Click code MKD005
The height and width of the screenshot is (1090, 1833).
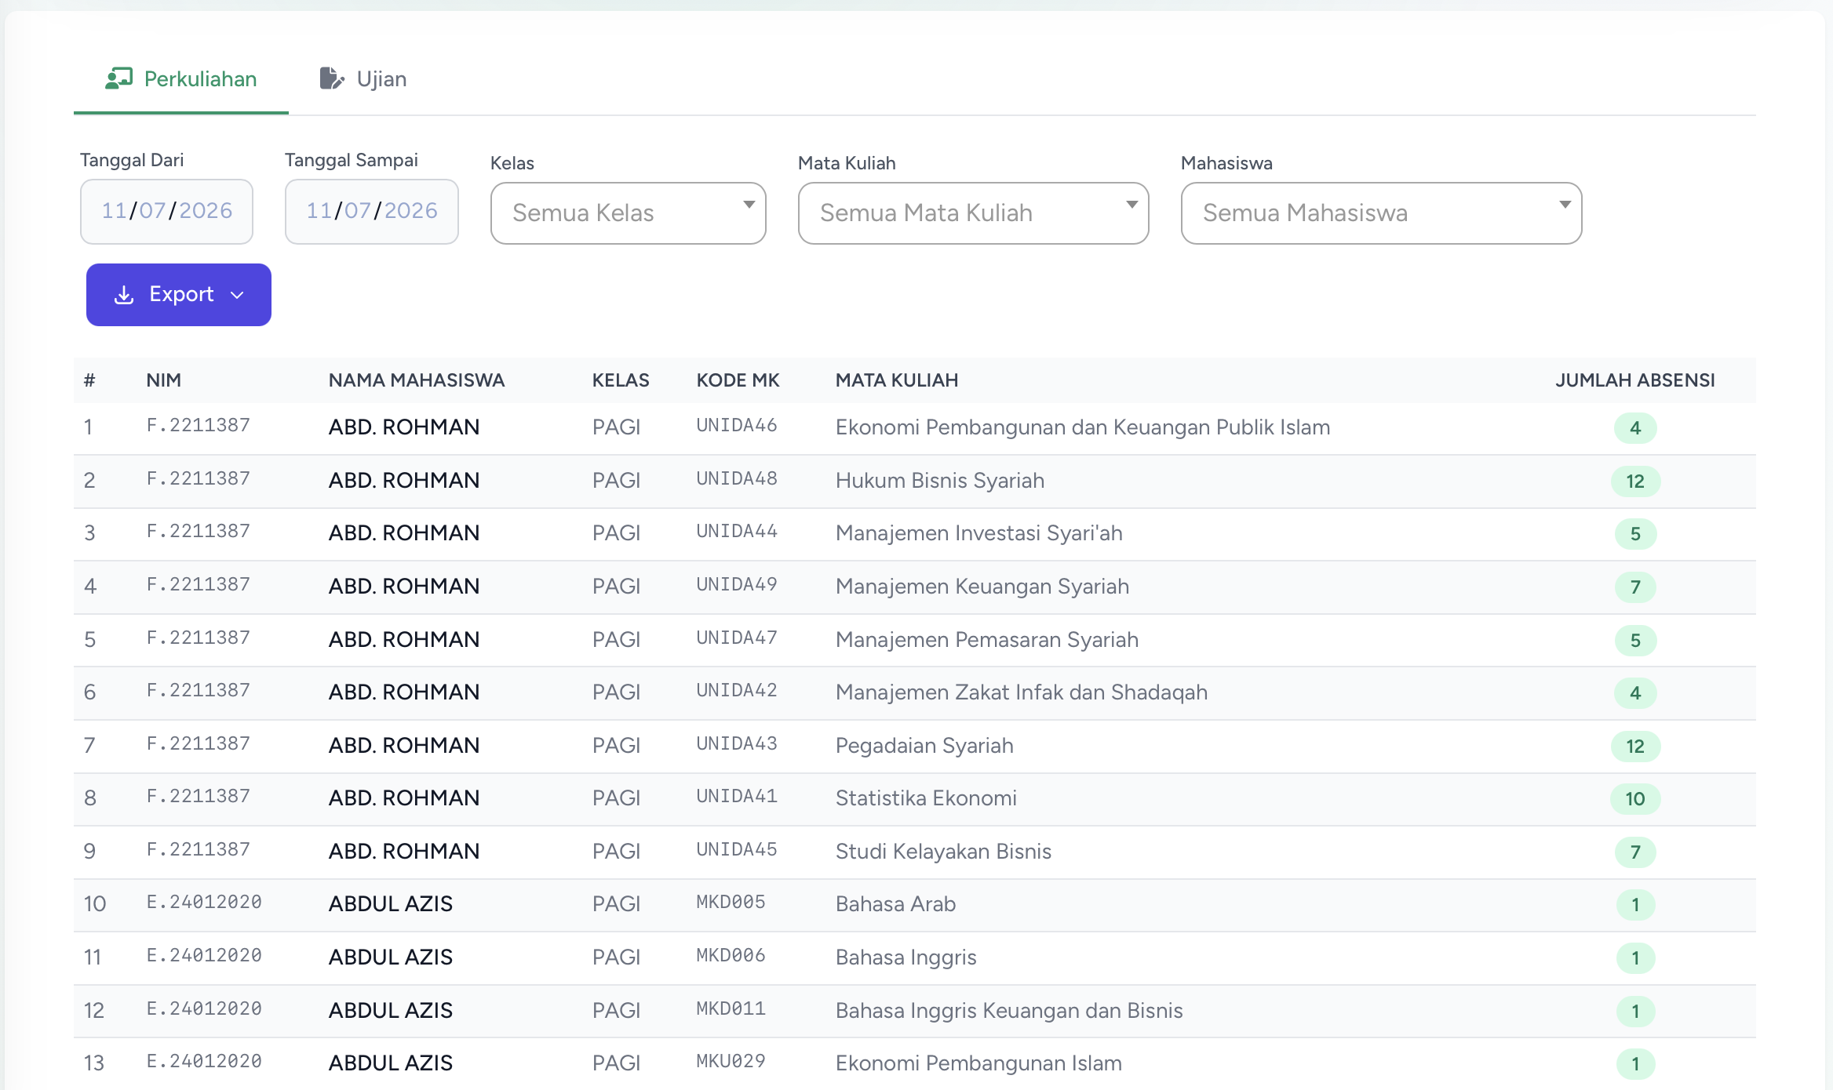click(731, 903)
